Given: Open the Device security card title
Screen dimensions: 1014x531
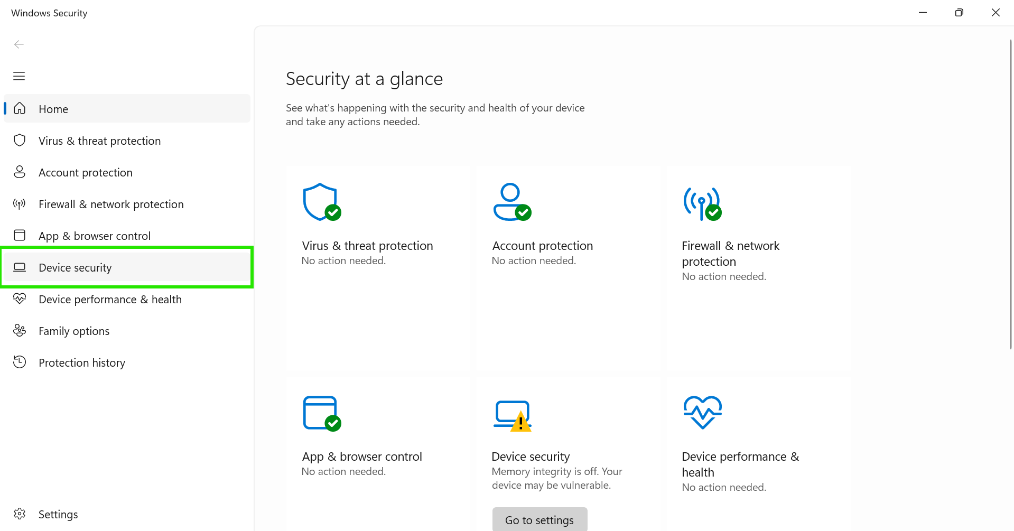Looking at the screenshot, I should pyautogui.click(x=531, y=457).
